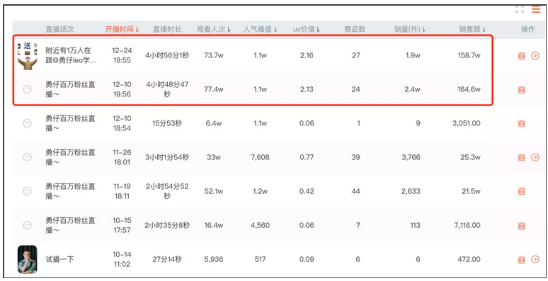Open live data icon for 12-24 19:55 session

tap(521, 56)
